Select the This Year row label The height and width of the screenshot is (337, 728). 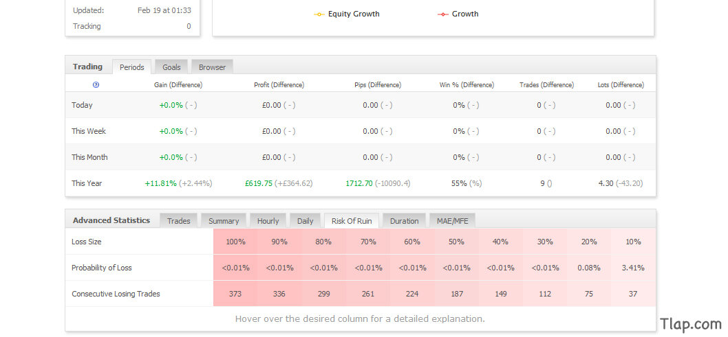87,183
